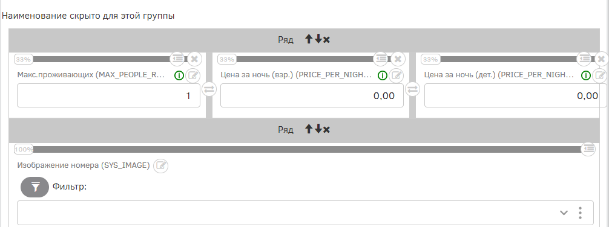Image resolution: width=609 pixels, height=227 pixels.
Task: Remove the Цена за ночь (взр.) column
Action: click(x=398, y=59)
